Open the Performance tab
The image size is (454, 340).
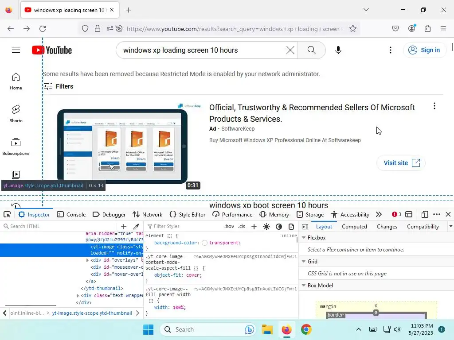(x=232, y=215)
